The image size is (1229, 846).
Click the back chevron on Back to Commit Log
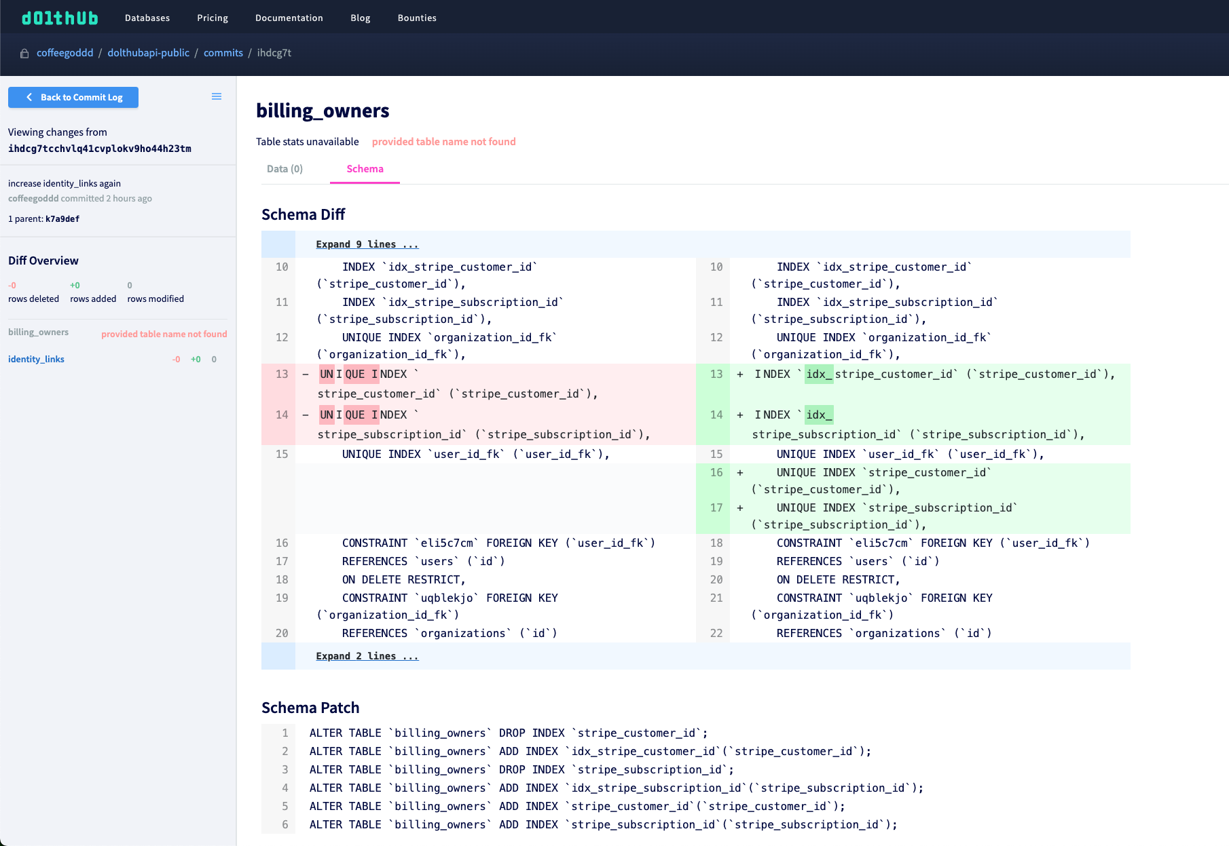29,97
